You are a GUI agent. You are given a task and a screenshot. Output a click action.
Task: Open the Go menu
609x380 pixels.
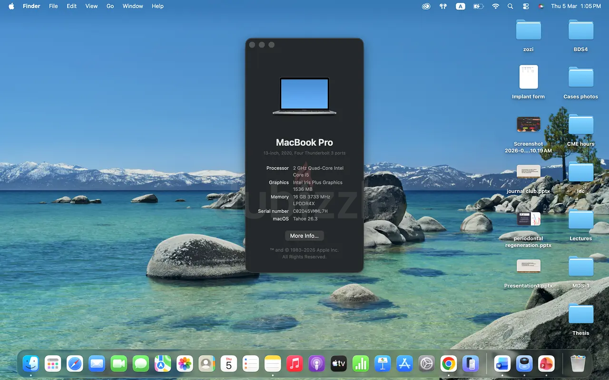click(x=110, y=6)
